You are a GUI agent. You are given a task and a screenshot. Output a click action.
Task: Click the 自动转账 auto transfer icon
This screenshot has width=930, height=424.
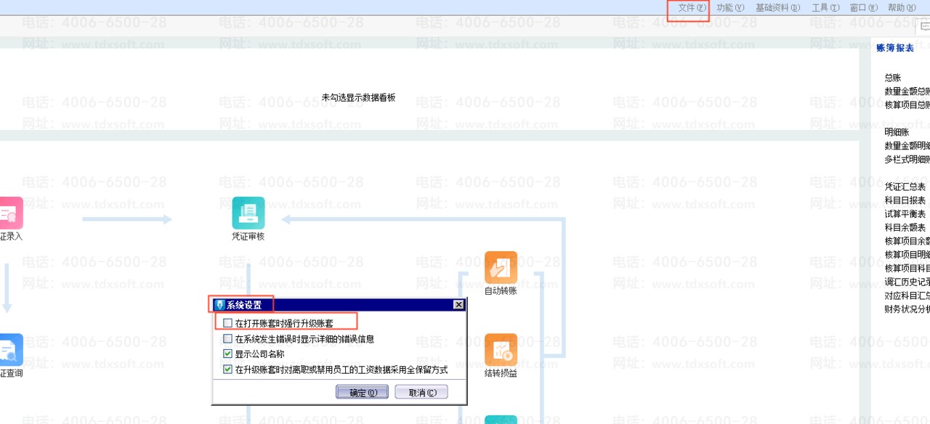(501, 268)
